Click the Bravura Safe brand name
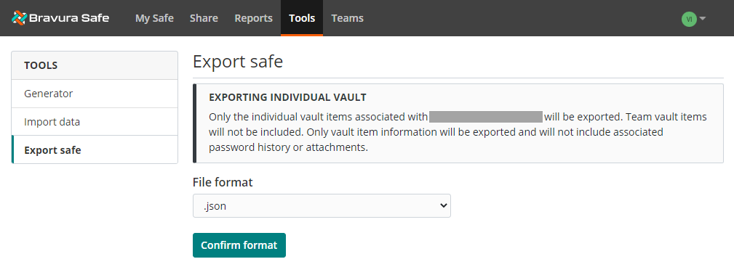The width and height of the screenshot is (734, 275). click(69, 18)
